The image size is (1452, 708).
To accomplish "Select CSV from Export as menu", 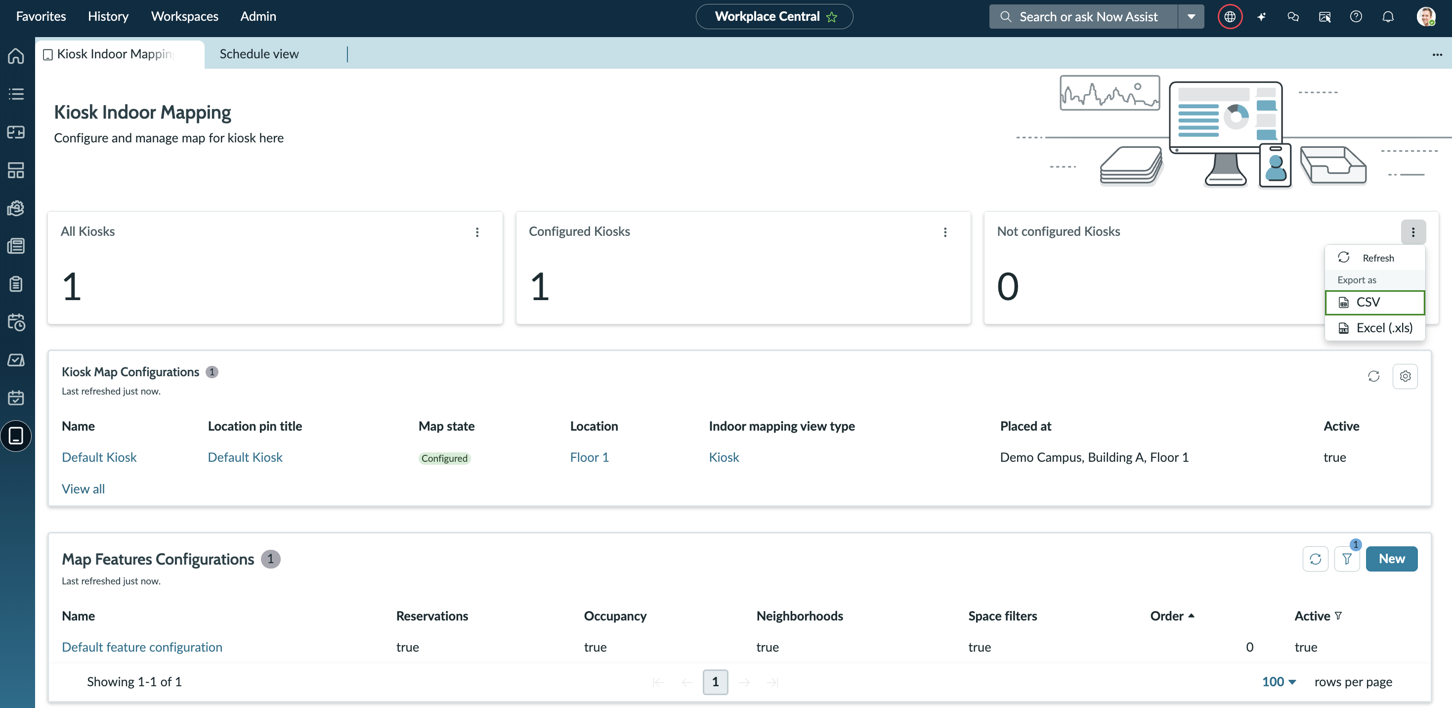I will (1374, 302).
